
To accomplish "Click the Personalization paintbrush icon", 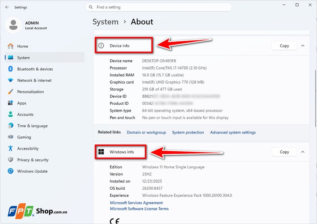I will [x=11, y=92].
